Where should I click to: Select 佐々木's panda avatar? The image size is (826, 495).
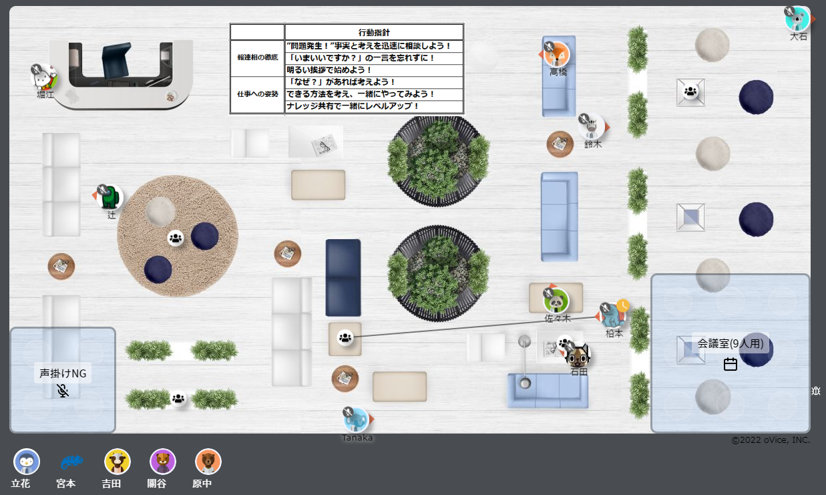click(556, 301)
